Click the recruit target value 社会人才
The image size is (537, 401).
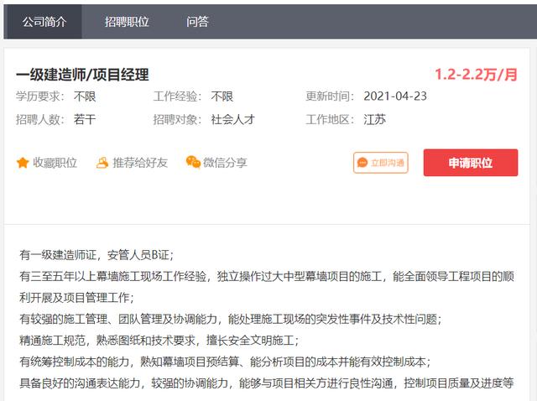pos(233,119)
